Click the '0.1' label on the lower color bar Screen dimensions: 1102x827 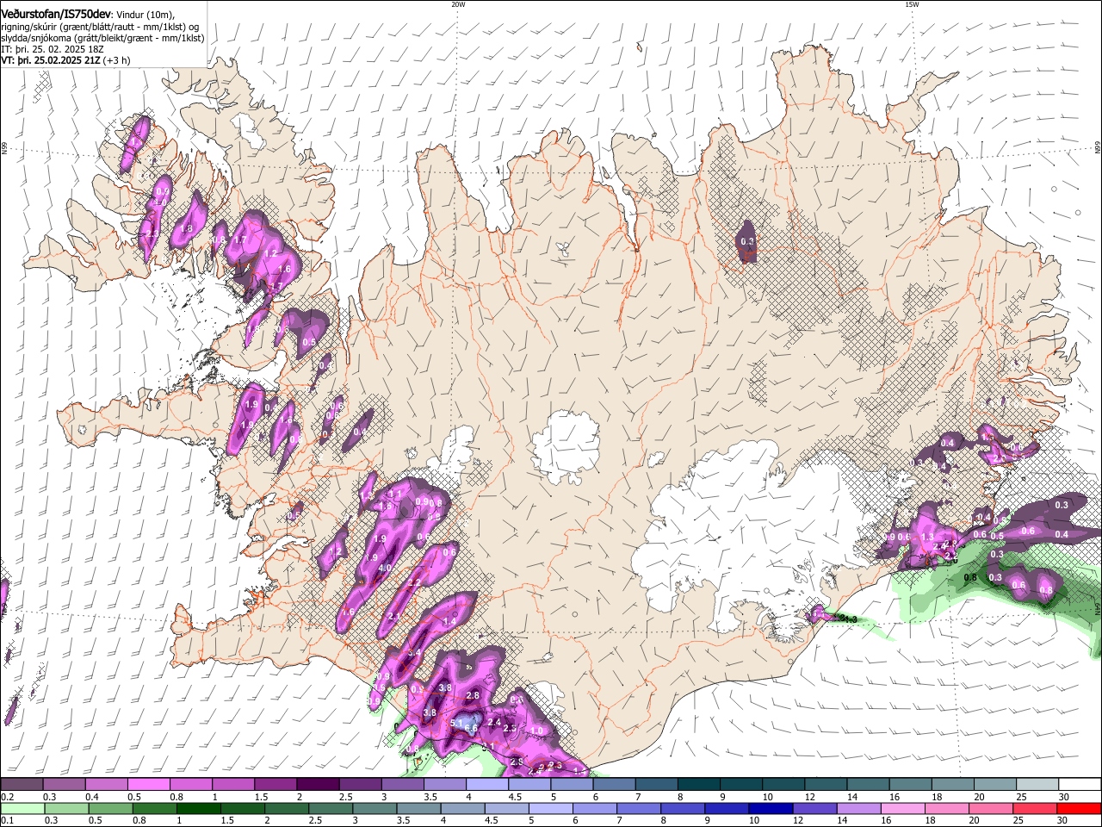(x=6, y=820)
